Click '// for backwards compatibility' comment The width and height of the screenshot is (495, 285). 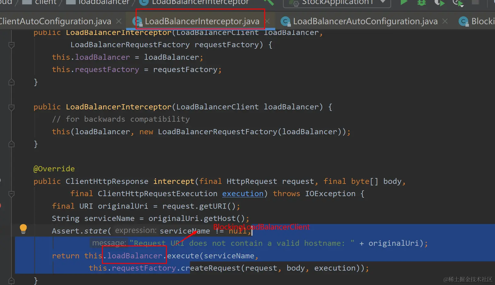point(121,119)
